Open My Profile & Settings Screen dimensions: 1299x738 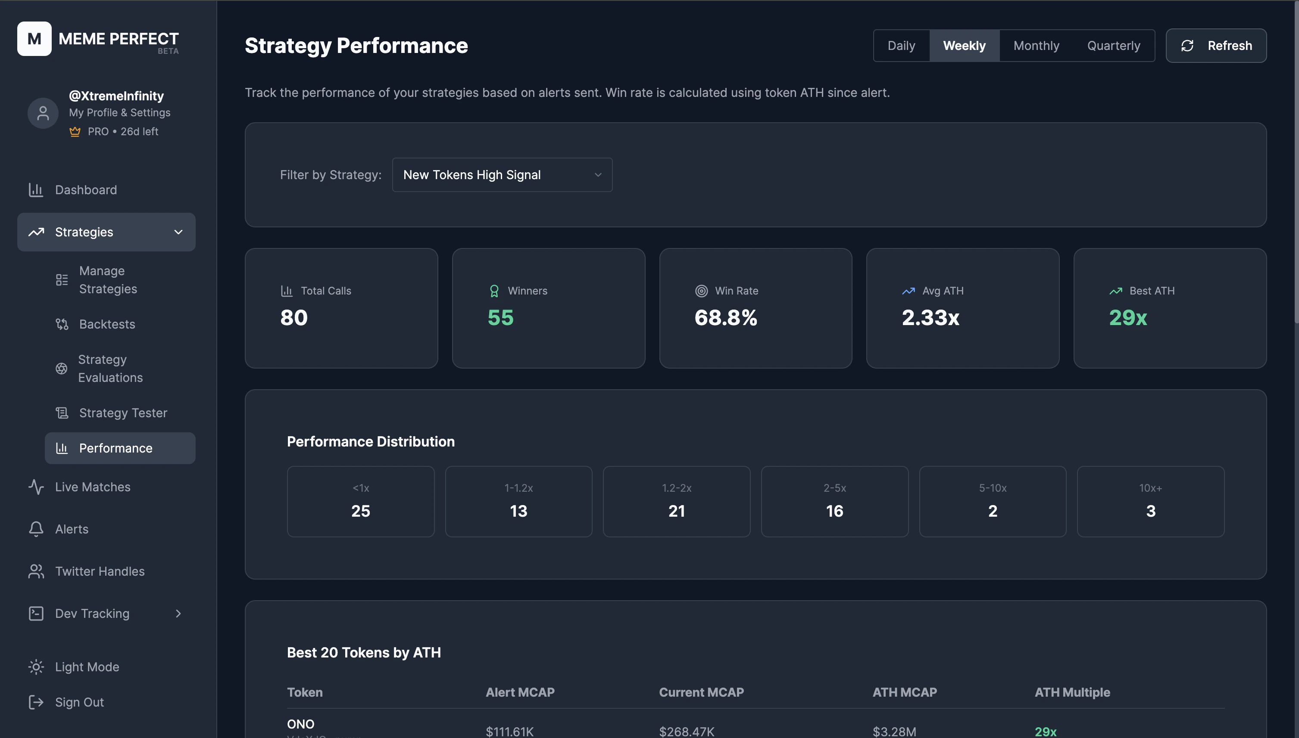point(120,112)
